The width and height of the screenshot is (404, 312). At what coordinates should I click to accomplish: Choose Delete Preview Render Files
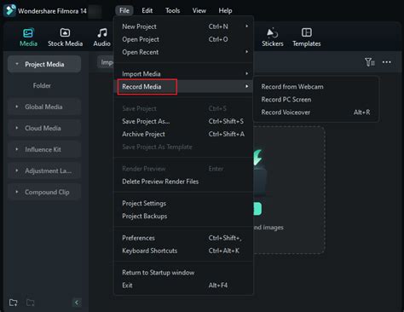(x=183, y=182)
